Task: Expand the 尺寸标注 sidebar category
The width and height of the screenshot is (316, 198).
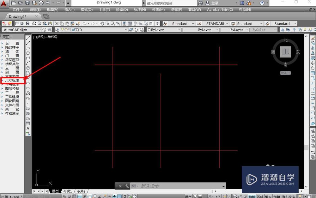Action: [13, 80]
